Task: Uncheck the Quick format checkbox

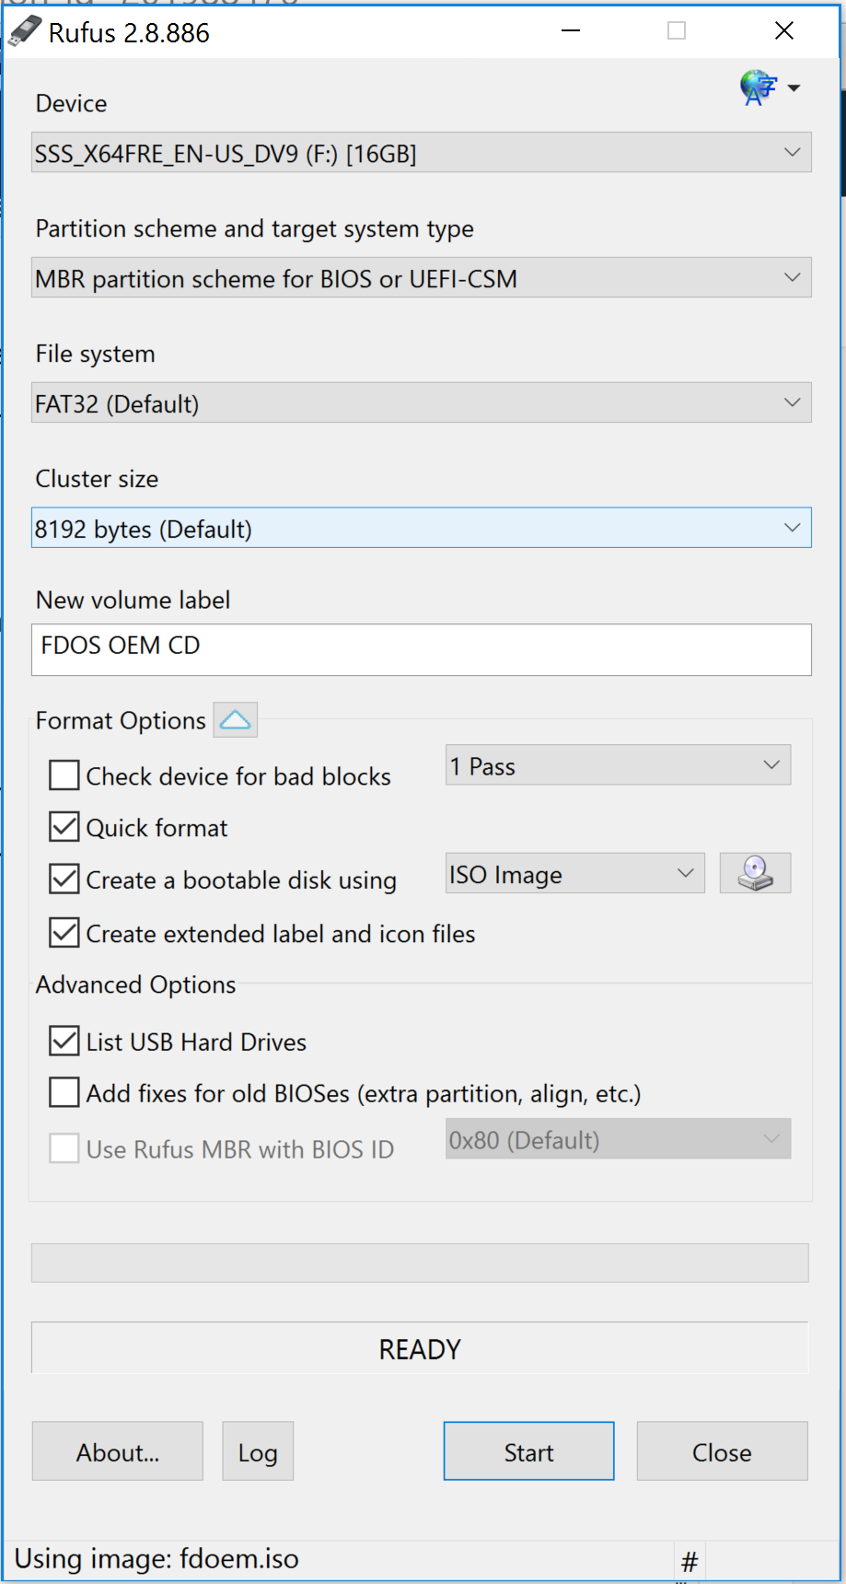Action: click(64, 827)
